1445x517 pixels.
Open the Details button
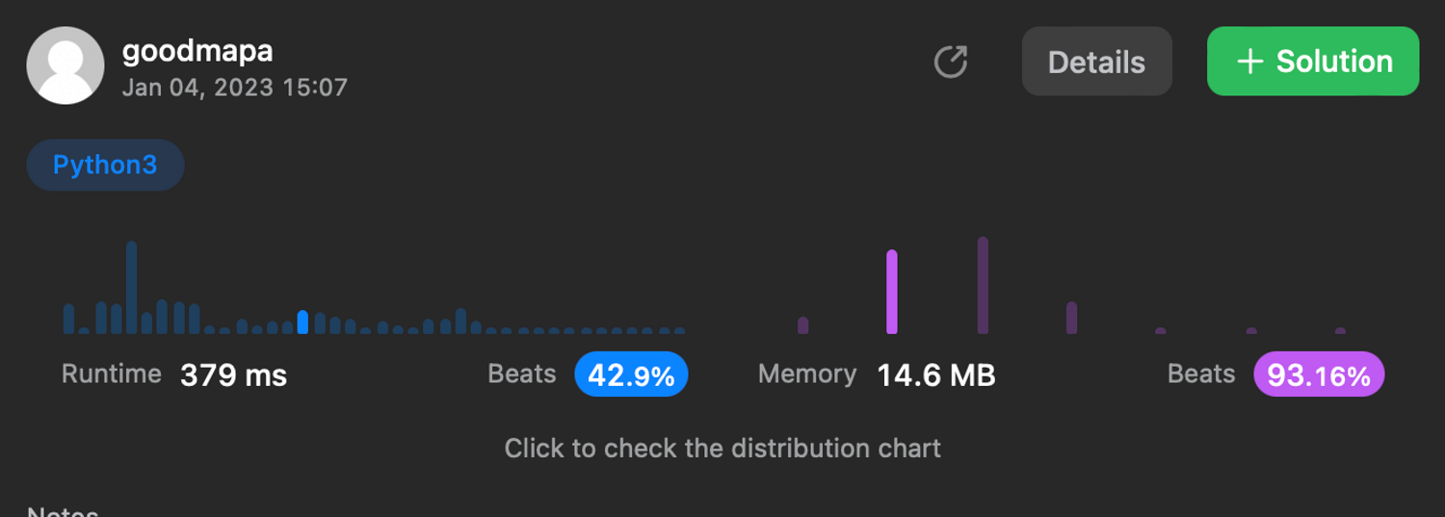[1096, 62]
